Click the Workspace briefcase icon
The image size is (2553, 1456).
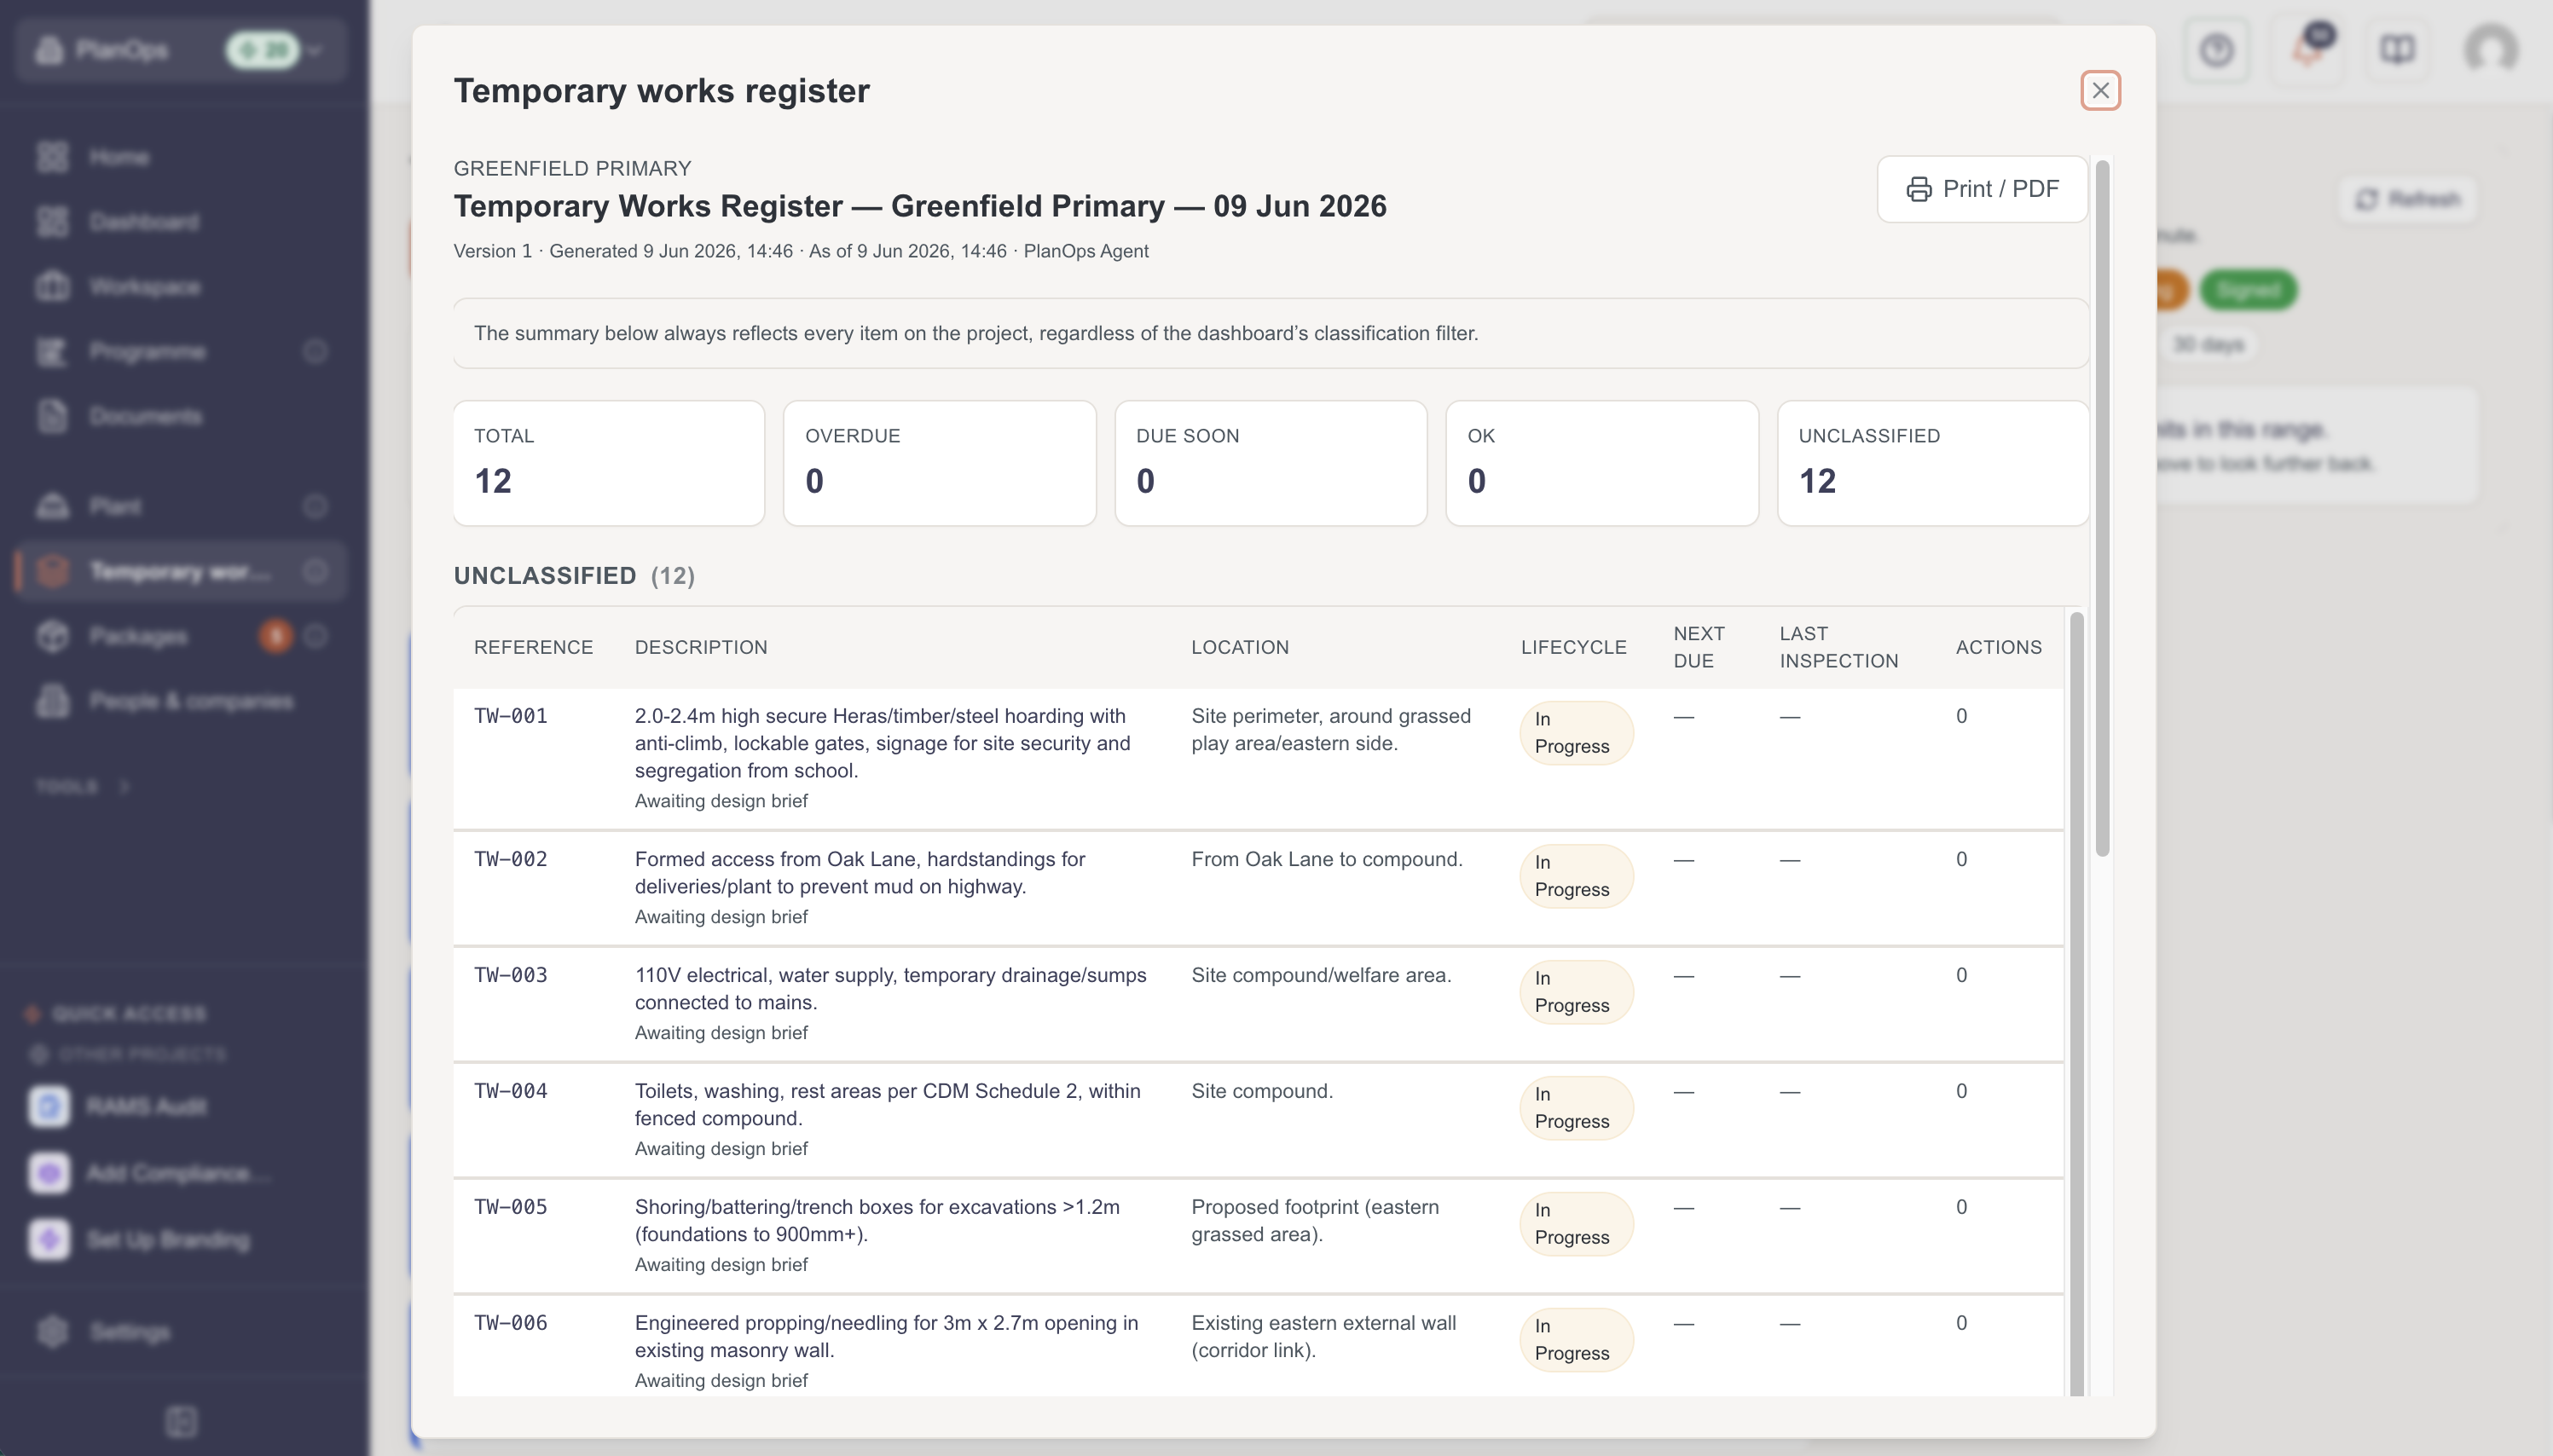click(52, 286)
